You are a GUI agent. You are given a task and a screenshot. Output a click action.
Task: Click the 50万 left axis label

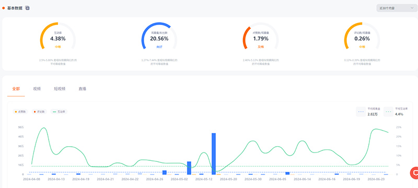21,127
